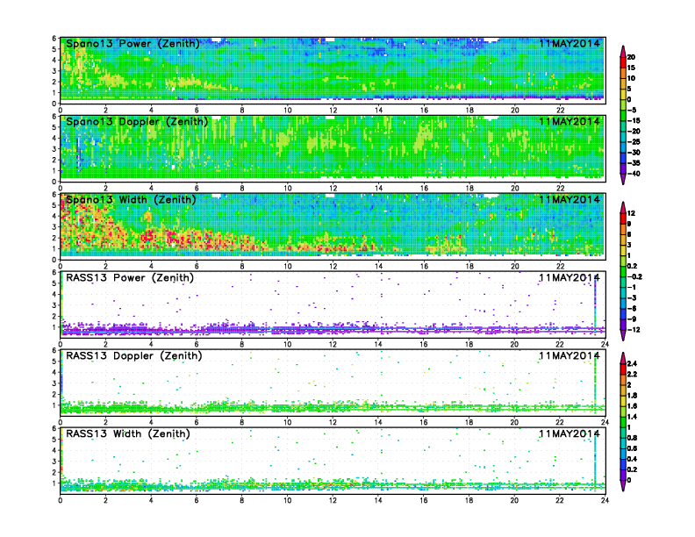Click the '-25' label on the top color bar
This screenshot has width=695, height=537.
(634, 142)
